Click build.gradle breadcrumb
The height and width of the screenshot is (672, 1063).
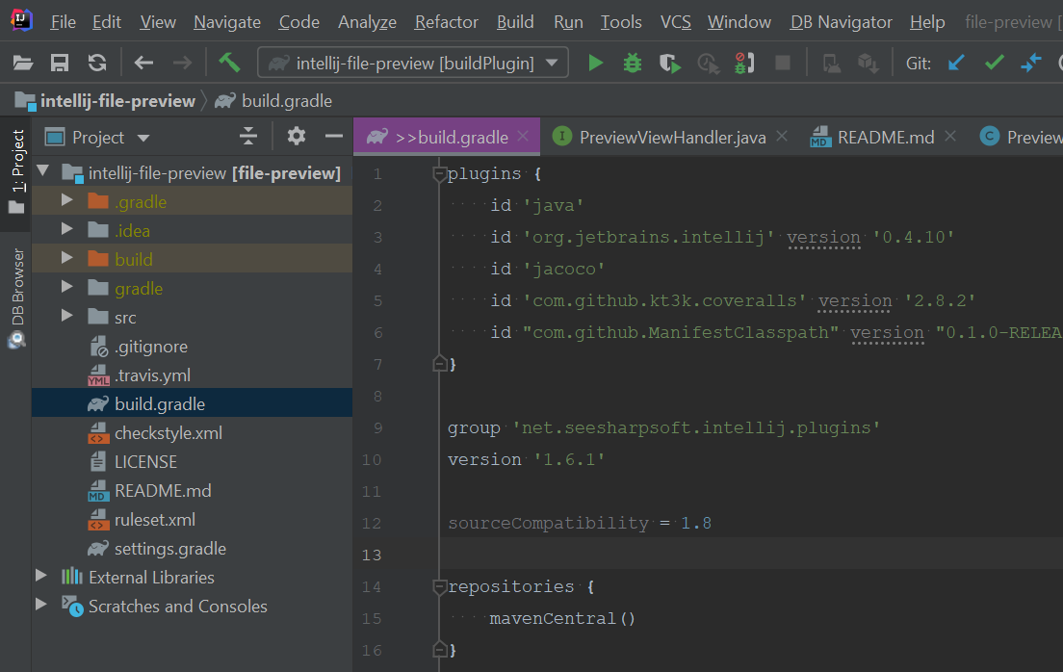click(x=273, y=101)
